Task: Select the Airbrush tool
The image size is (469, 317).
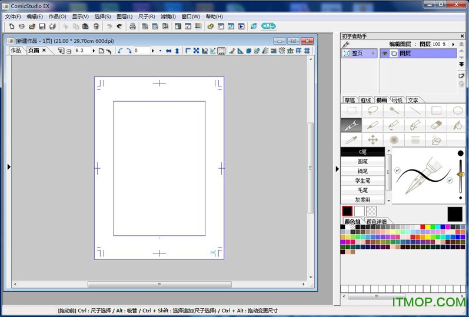Action: point(415,125)
